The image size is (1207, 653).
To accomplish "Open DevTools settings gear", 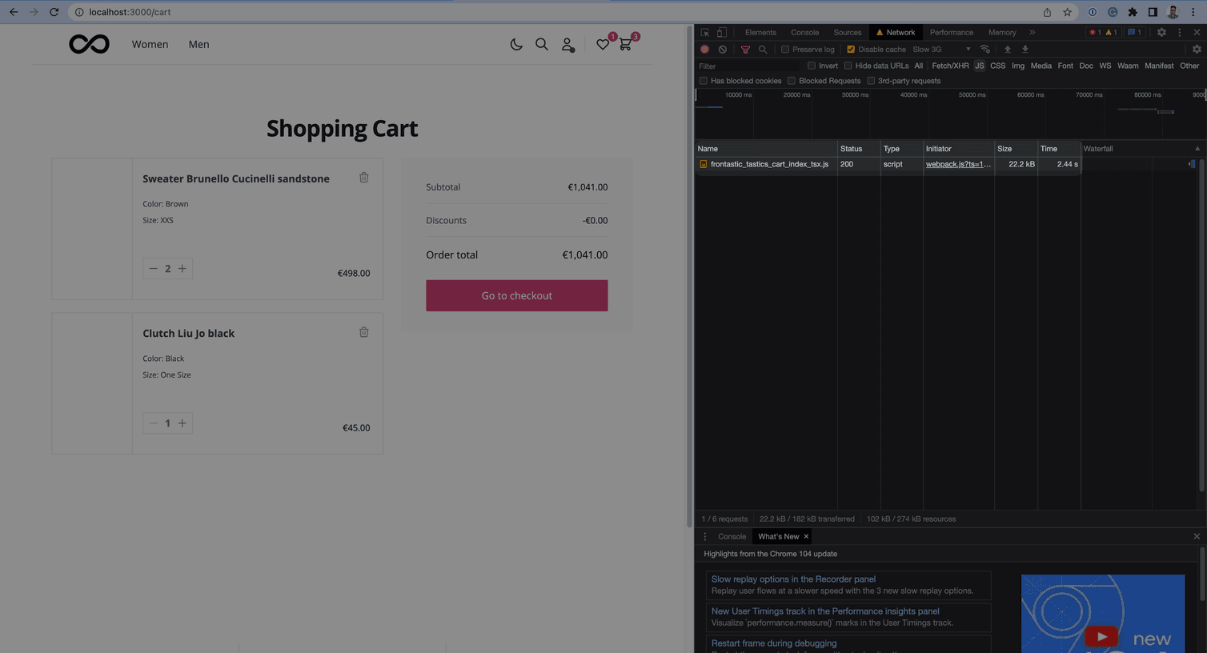I will coord(1162,32).
